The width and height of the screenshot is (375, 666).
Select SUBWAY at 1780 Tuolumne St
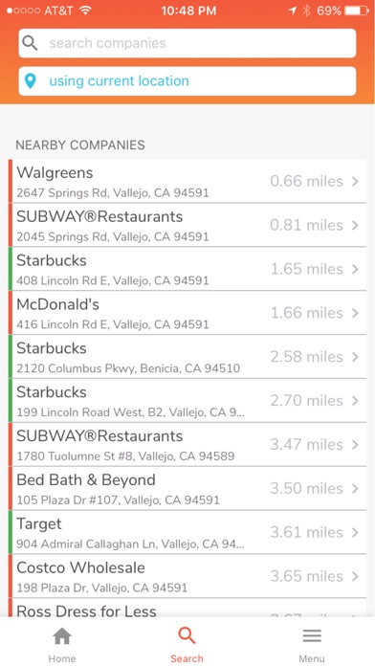click(187, 444)
